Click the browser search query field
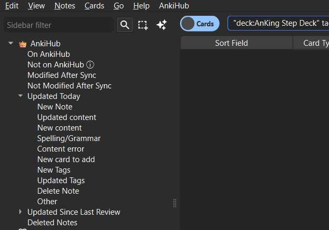Image resolution: width=329 pixels, height=230 pixels. pyautogui.click(x=278, y=23)
